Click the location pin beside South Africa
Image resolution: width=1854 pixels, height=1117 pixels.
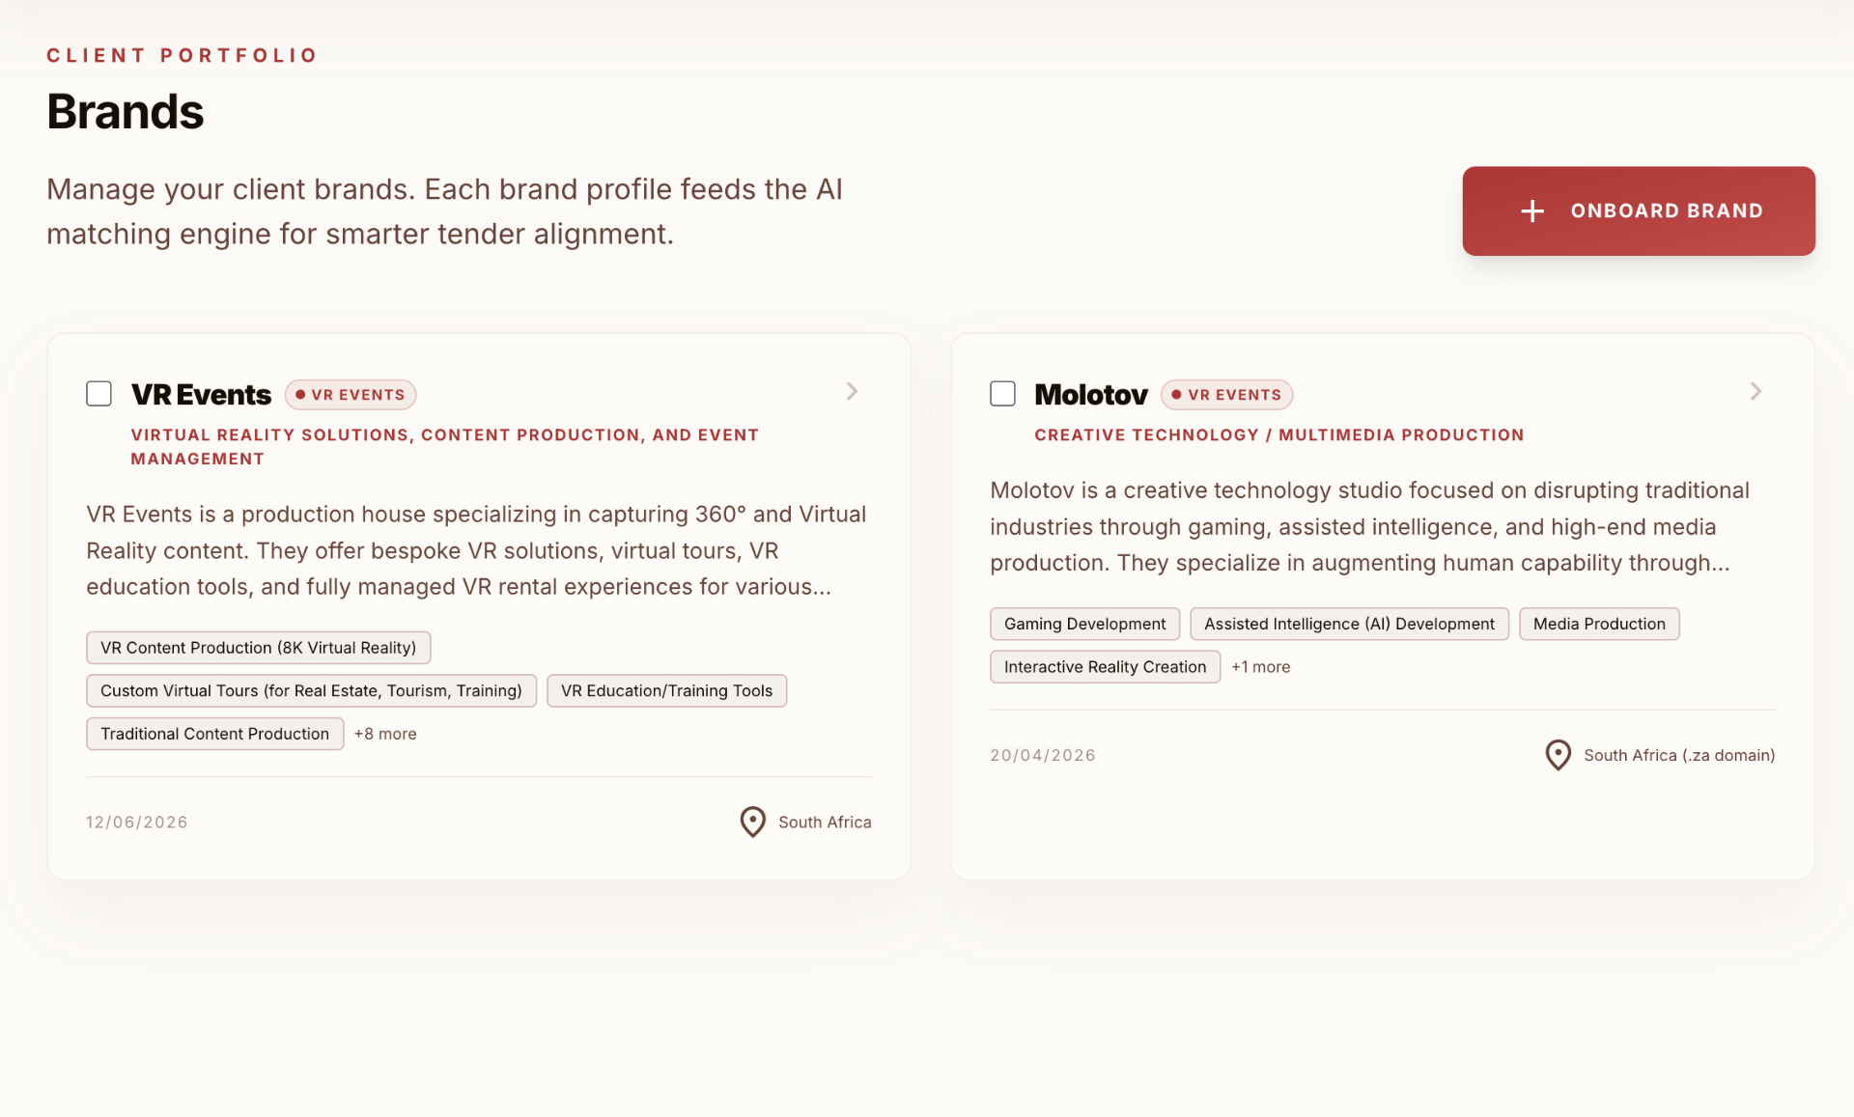tap(752, 823)
